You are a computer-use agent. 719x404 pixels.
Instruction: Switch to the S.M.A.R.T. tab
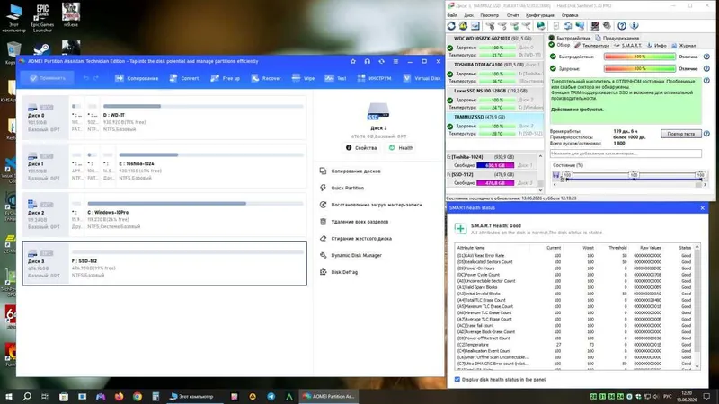tap(627, 46)
